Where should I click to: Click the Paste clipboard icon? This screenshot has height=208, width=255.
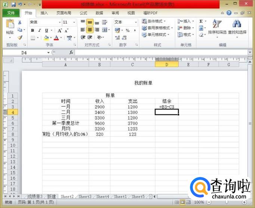10,24
